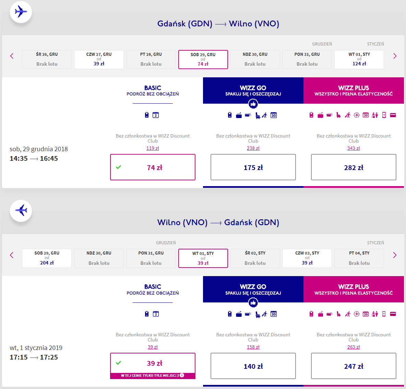Open the 263 zł non-member price link
Screen dimensions: 406x389
(x=354, y=347)
